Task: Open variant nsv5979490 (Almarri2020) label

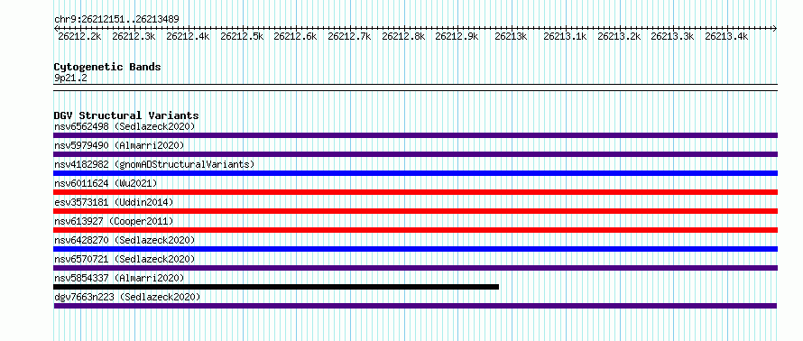Action: coord(119,145)
